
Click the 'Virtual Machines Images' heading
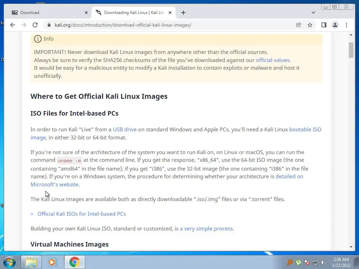tap(69, 244)
